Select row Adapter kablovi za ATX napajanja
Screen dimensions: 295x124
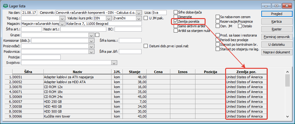coord(136,77)
